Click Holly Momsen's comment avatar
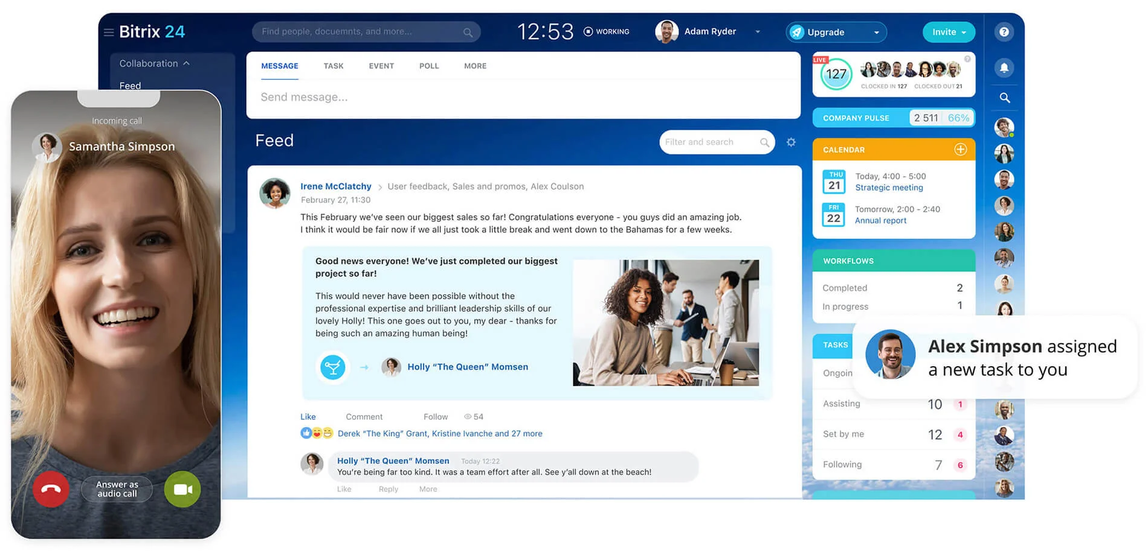The height and width of the screenshot is (552, 1148). 312,464
